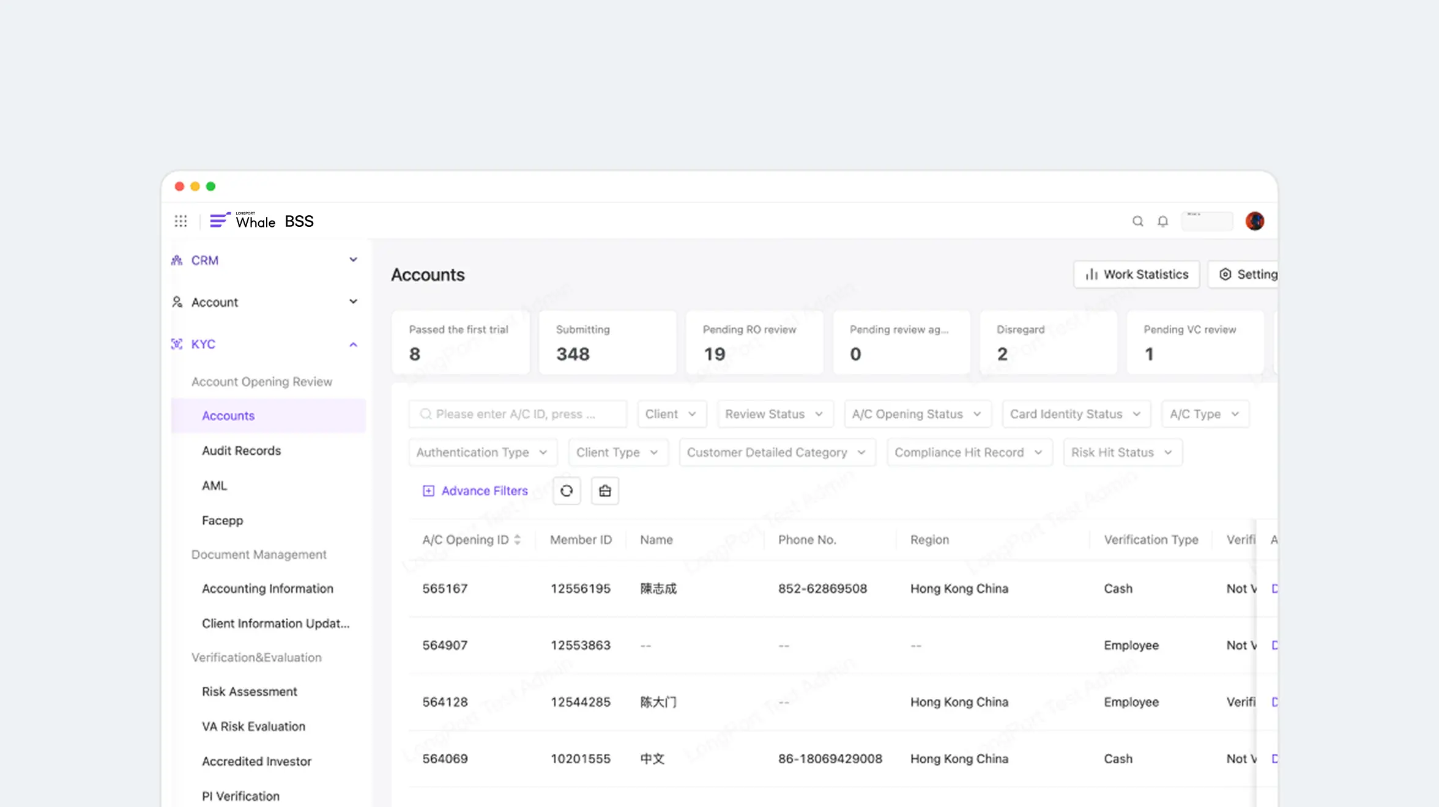
Task: Click the A/C ID search field
Action: click(517, 414)
